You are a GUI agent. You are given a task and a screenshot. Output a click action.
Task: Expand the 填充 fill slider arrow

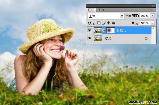152,23
